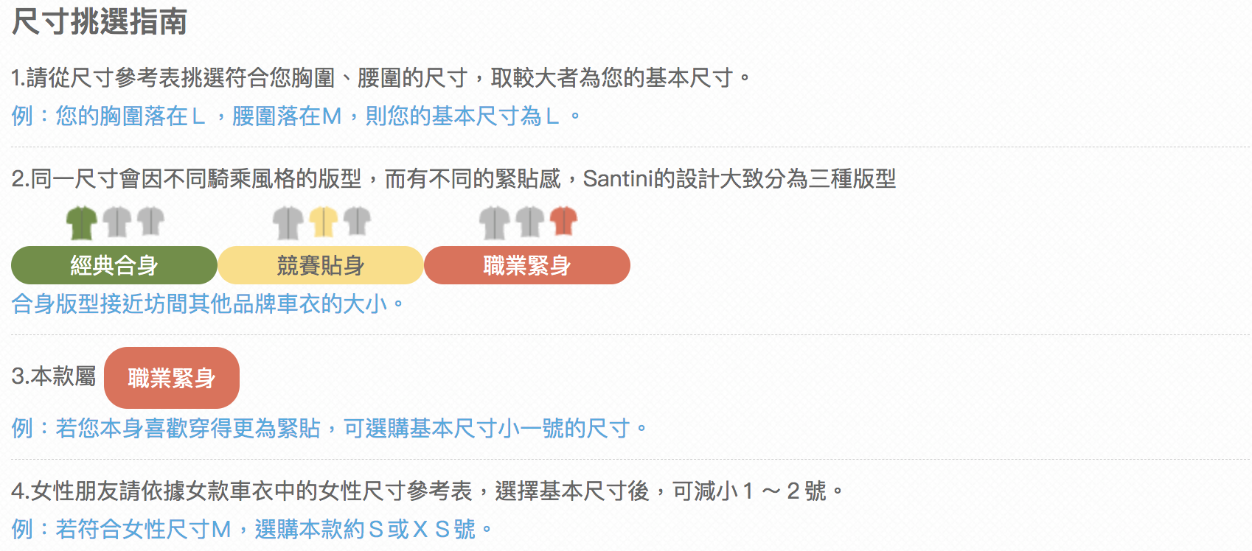The width and height of the screenshot is (1252, 551).
Task: Click the rightmost gray jersey above 經典合身
Action: (150, 221)
